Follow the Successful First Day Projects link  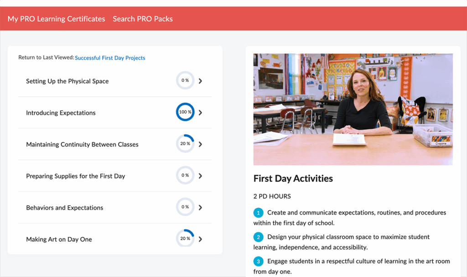coord(110,58)
